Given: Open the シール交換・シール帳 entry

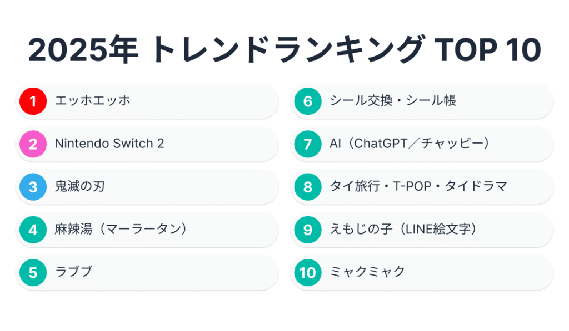Looking at the screenshot, I should [393, 101].
